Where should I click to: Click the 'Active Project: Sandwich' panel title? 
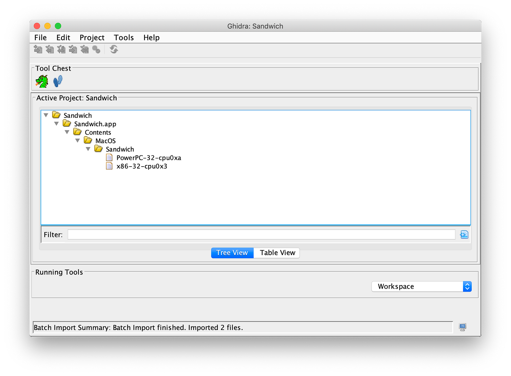(x=77, y=98)
